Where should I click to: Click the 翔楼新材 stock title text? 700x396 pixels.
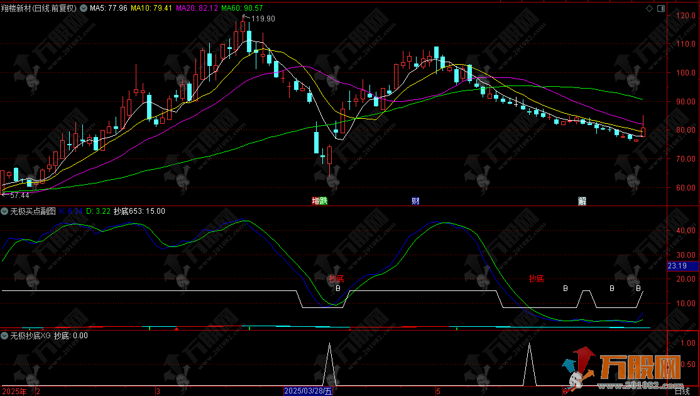click(19, 9)
